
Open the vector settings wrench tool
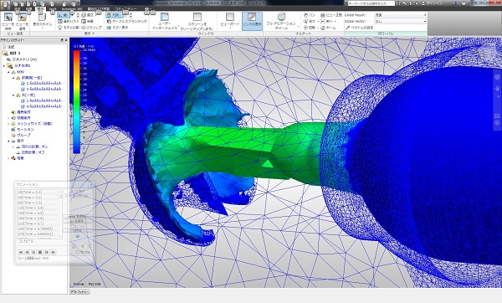(359, 28)
